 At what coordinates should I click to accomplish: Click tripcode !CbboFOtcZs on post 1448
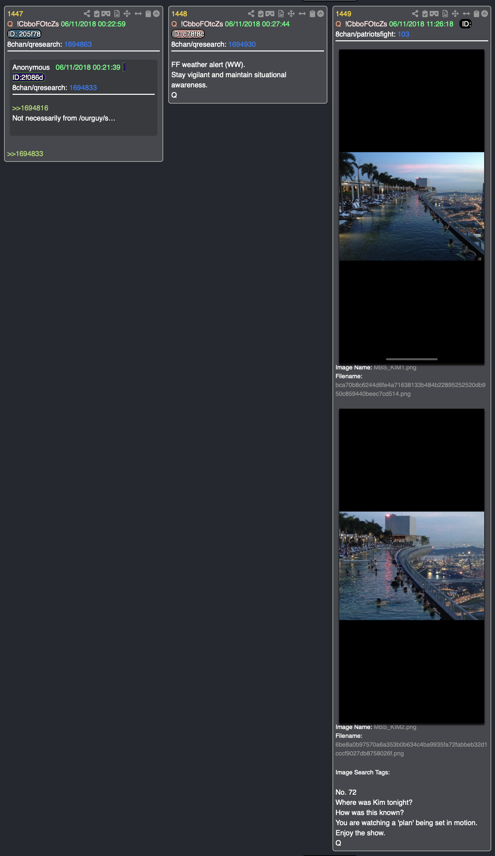coord(202,24)
